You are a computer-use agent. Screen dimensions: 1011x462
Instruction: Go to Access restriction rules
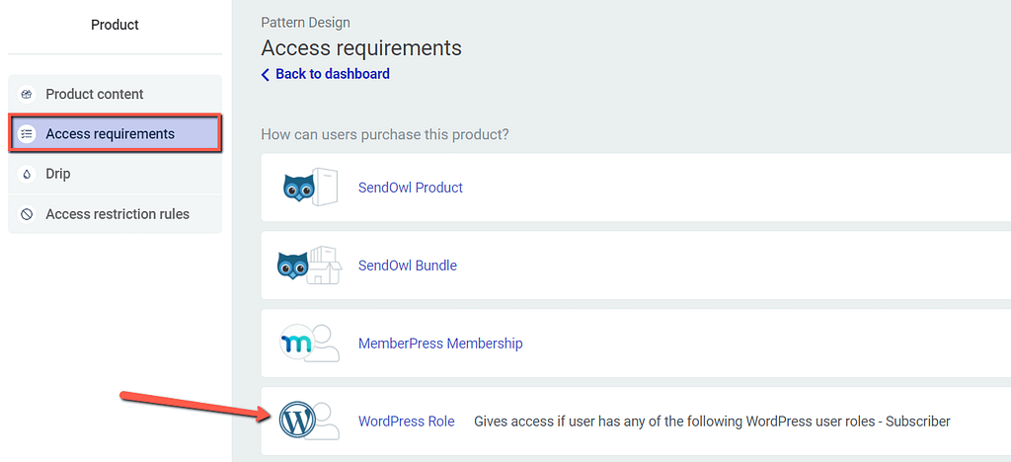[x=115, y=214]
